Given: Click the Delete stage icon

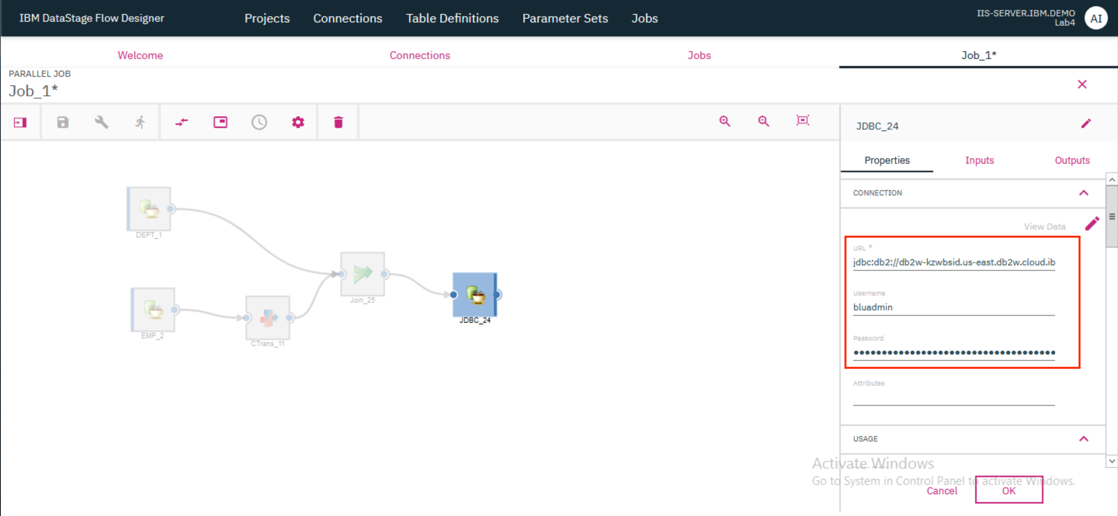Looking at the screenshot, I should click(x=339, y=121).
